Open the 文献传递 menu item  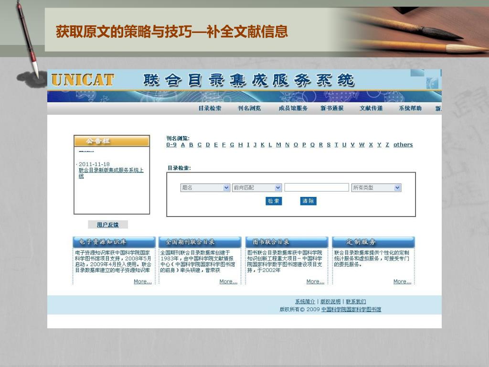[371, 108]
